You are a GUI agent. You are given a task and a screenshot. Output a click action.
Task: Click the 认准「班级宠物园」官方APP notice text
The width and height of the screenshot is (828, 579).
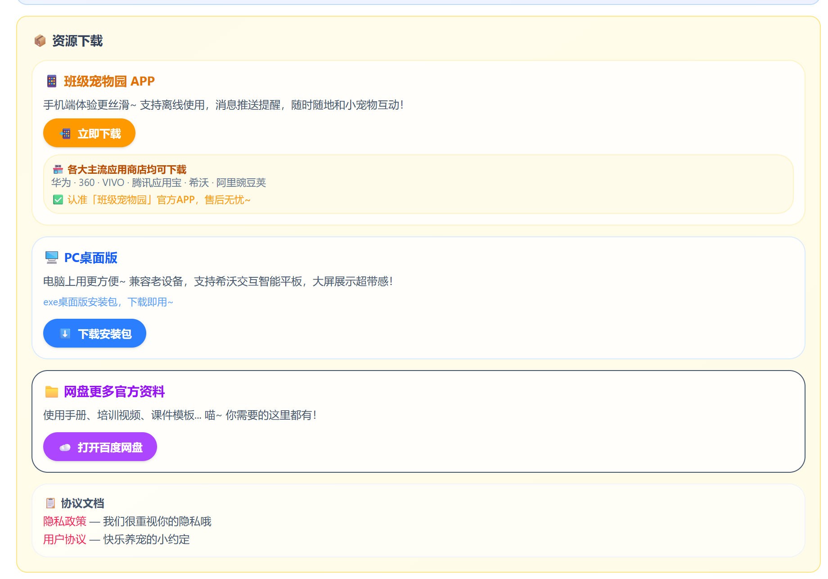(x=159, y=199)
